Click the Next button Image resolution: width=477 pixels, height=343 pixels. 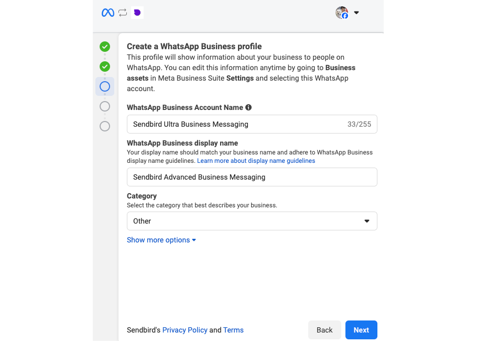tap(361, 330)
